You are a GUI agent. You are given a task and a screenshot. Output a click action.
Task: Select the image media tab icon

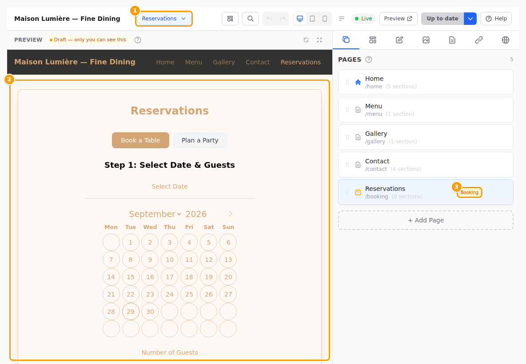point(426,40)
